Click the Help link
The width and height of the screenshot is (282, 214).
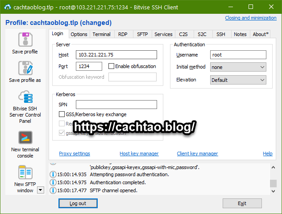tap(268, 153)
